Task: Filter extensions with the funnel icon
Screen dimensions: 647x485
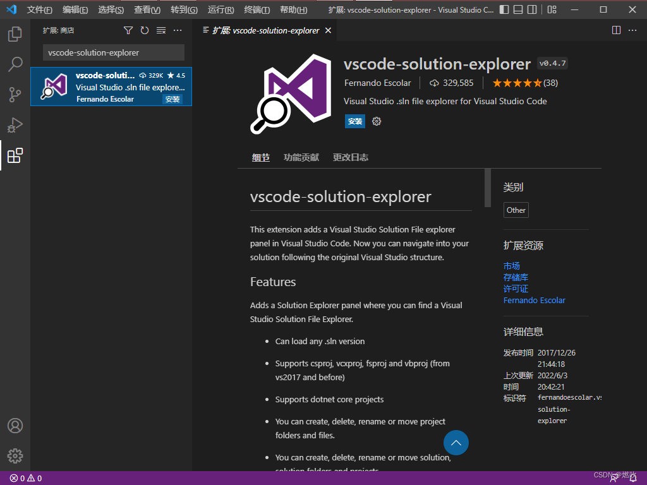Action: coord(128,30)
